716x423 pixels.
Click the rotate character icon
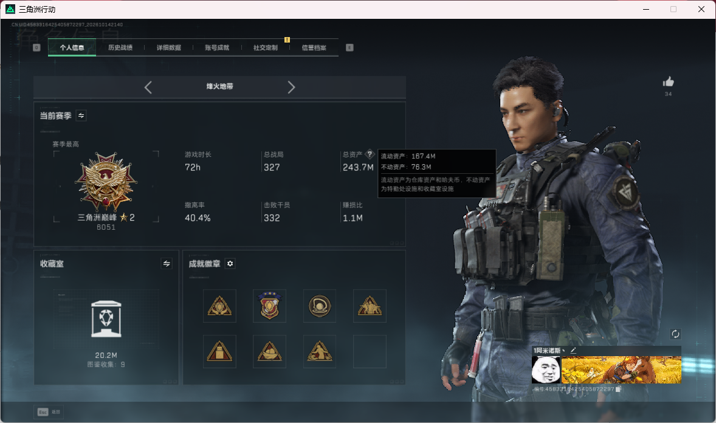pyautogui.click(x=675, y=334)
